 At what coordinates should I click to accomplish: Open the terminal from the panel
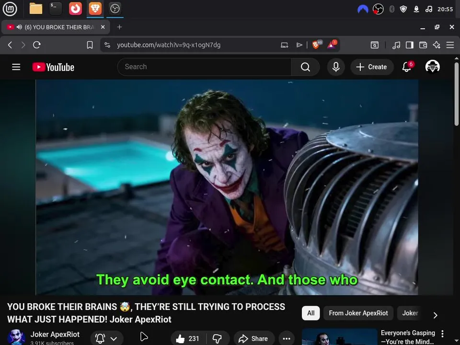coord(56,9)
